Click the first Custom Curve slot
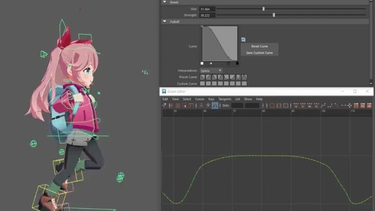375x211 pixels. click(204, 83)
